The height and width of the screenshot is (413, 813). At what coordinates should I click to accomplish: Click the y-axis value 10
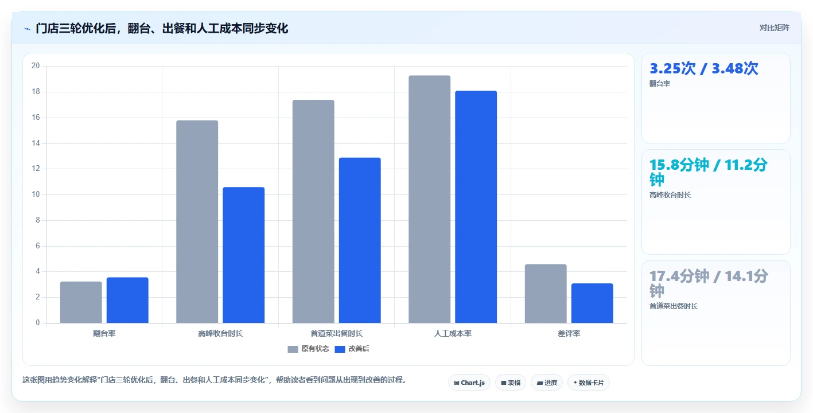coord(36,194)
